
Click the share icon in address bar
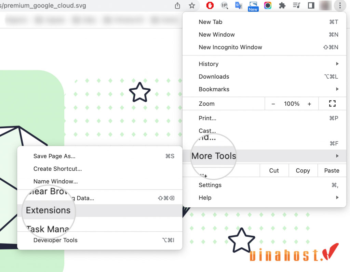click(177, 5)
